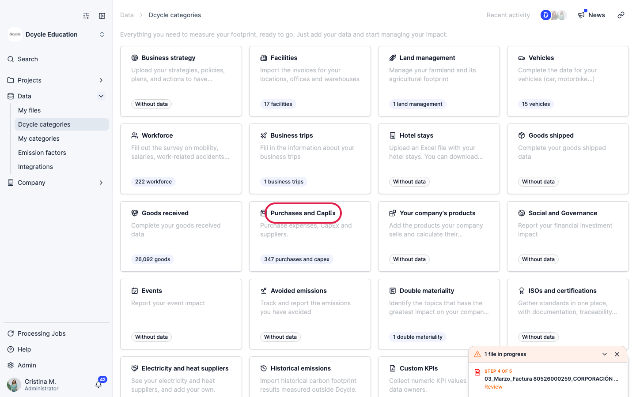Click the Social and Governance globe icon
This screenshot has width=636, height=397.
(522, 213)
